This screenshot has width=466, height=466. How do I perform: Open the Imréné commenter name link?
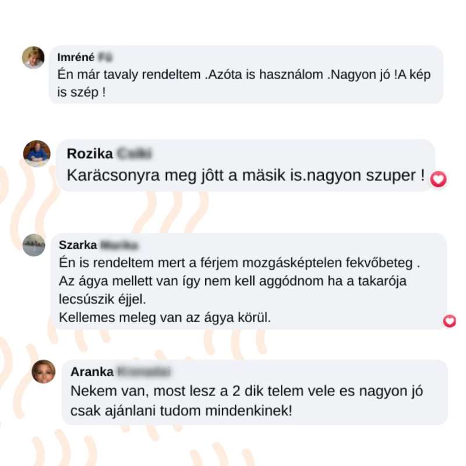pyautogui.click(x=76, y=57)
